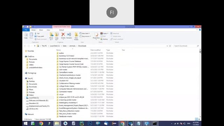The width and height of the screenshot is (224, 126).
Task: Click Paste shortcut in the Clipboard group
Action: tap(41, 39)
